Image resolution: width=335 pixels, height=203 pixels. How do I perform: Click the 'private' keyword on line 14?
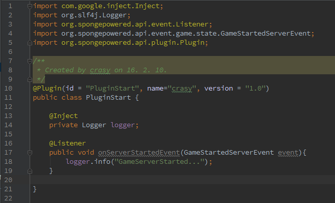63,125
